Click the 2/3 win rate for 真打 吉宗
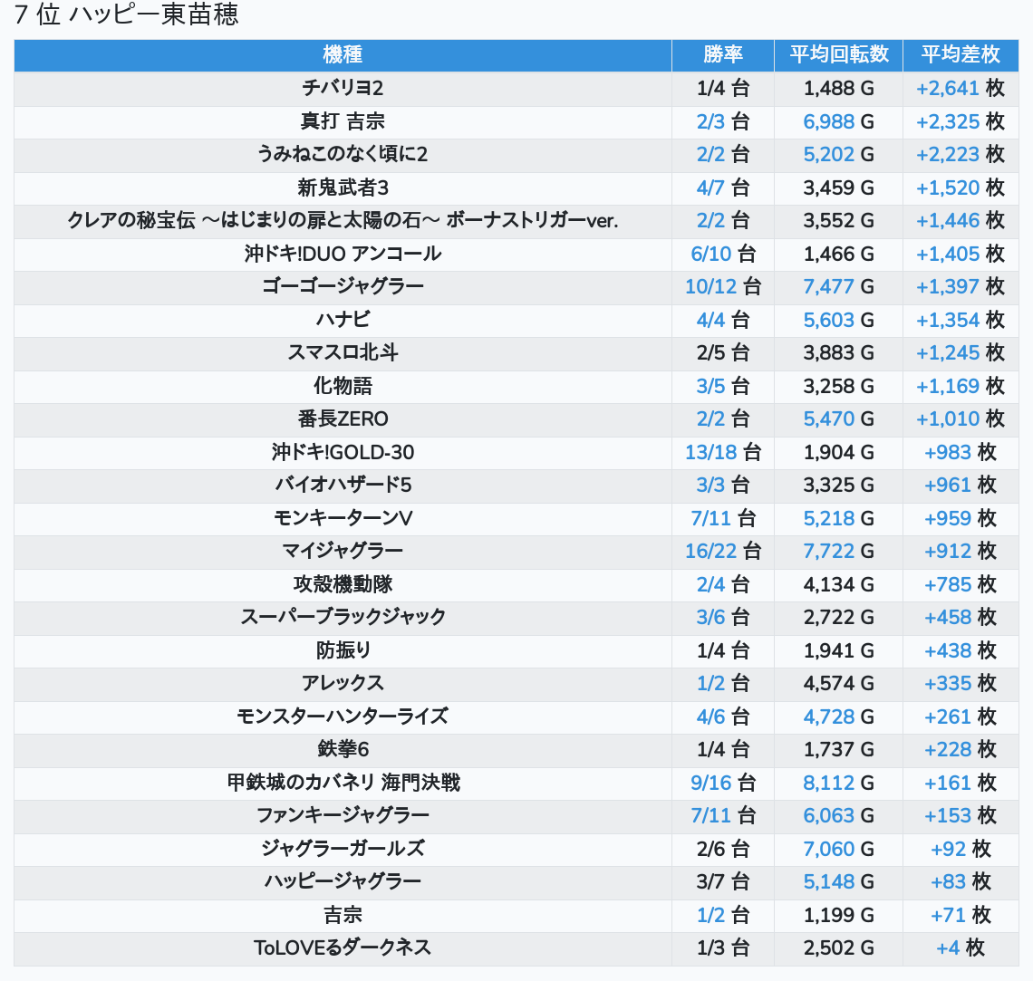 710,121
